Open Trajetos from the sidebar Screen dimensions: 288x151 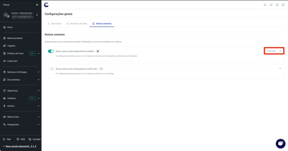point(11,46)
